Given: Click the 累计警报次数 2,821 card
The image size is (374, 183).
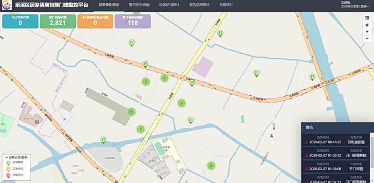Looking at the screenshot, I should click(58, 21).
